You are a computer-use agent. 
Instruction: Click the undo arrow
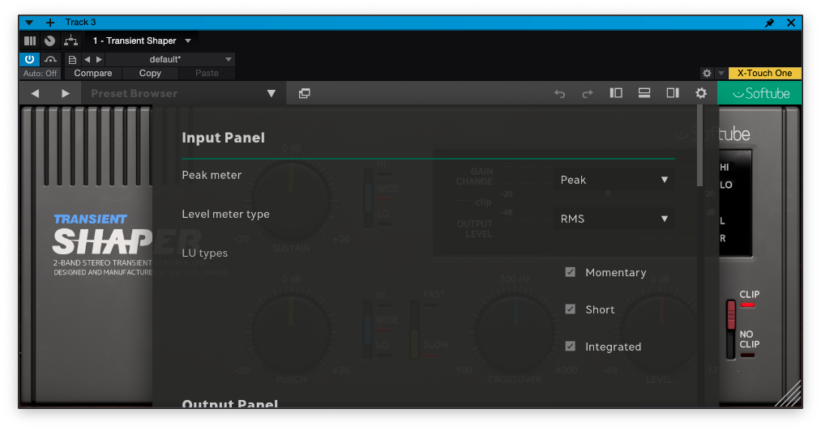pyautogui.click(x=560, y=94)
